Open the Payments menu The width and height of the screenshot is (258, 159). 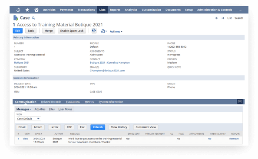pos(66,10)
